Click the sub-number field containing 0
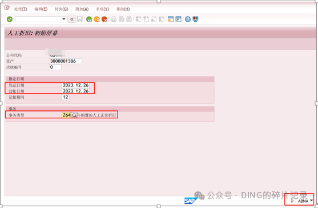Screen dimensions: 318x208 [55, 67]
